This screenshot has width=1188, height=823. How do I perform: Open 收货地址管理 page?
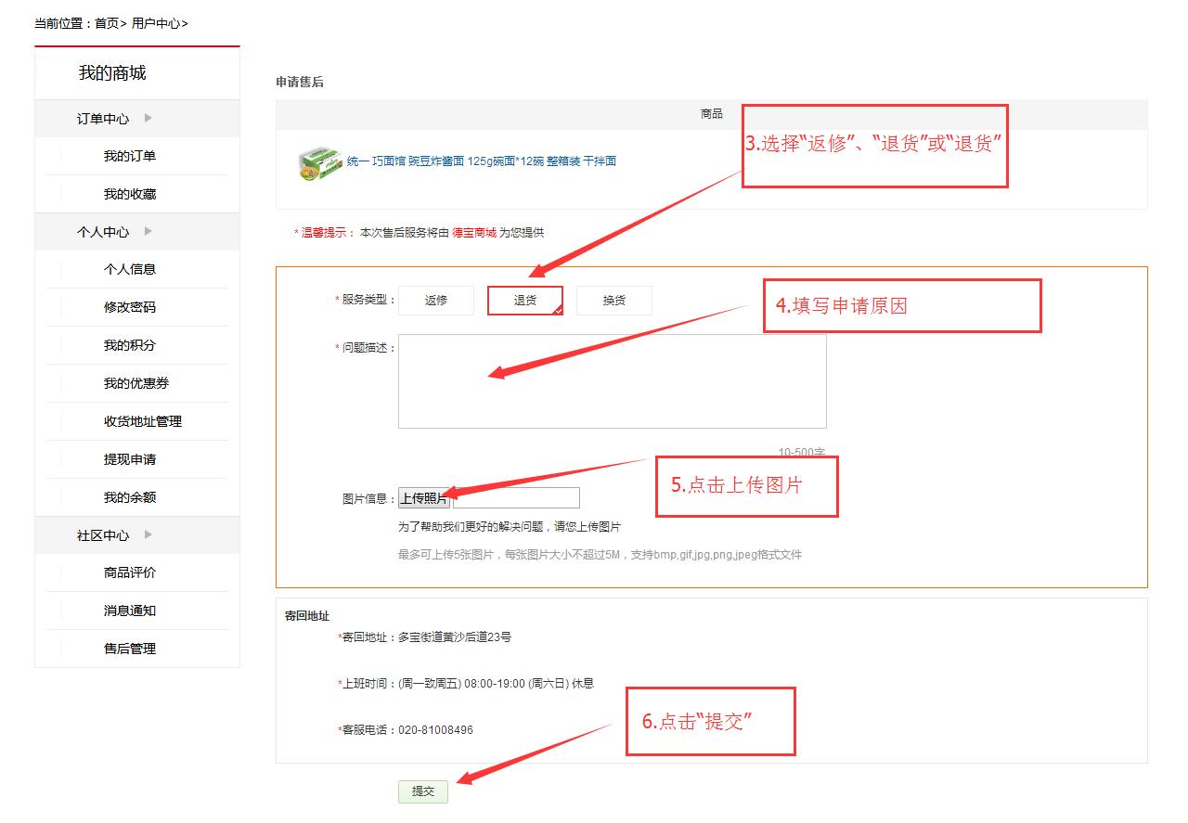click(143, 421)
